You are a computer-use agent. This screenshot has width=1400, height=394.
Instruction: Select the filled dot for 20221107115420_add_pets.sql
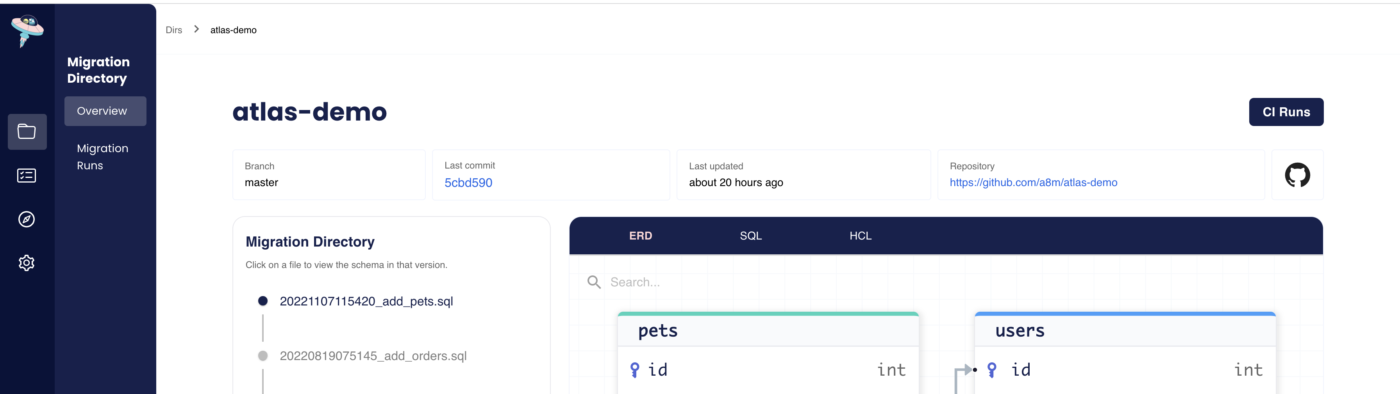coord(263,301)
